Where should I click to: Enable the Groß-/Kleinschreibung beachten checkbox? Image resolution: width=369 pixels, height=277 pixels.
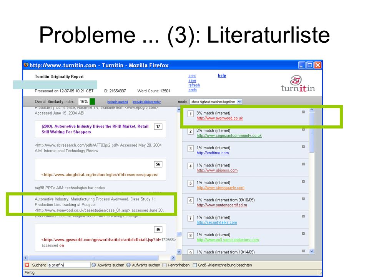tap(194, 265)
